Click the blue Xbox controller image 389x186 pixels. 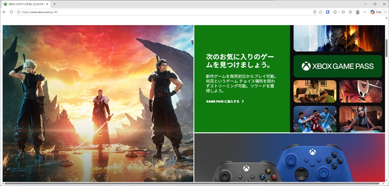click(314, 164)
